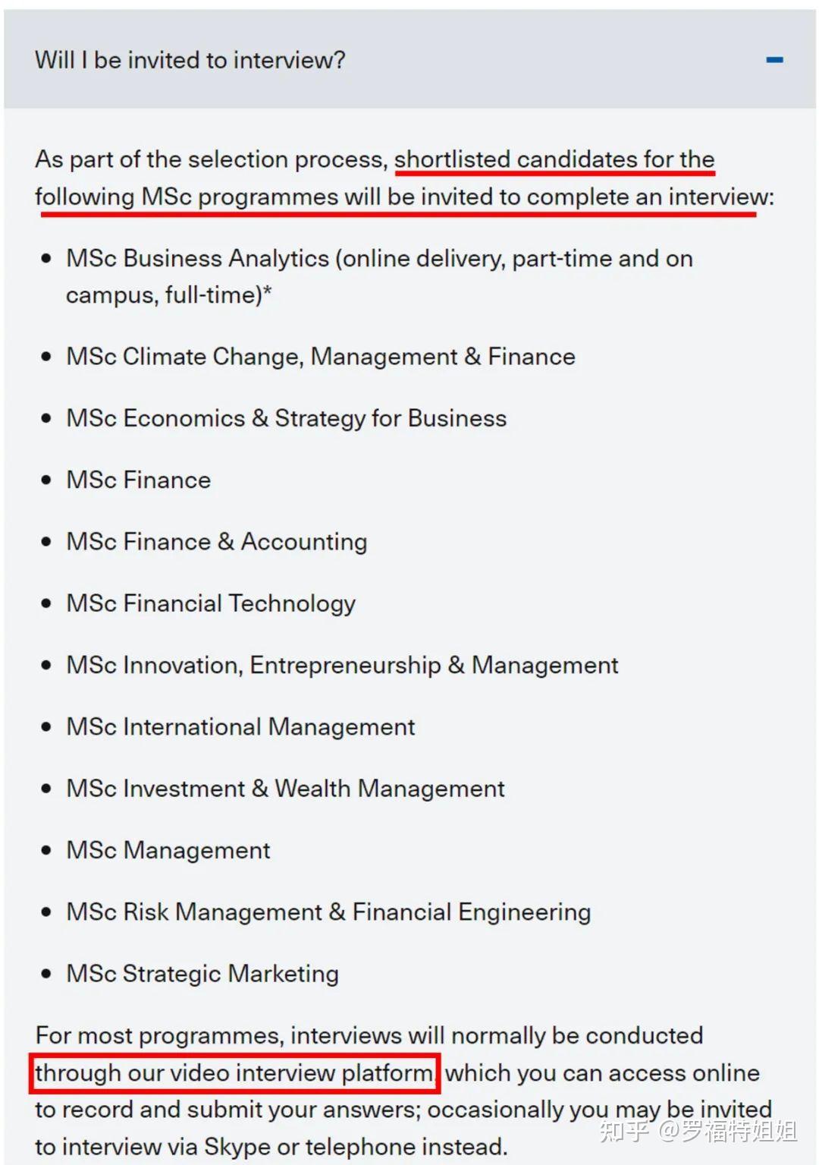Click MSc Economics & Strategy for Business
This screenshot has height=1165, width=819.
(x=287, y=418)
